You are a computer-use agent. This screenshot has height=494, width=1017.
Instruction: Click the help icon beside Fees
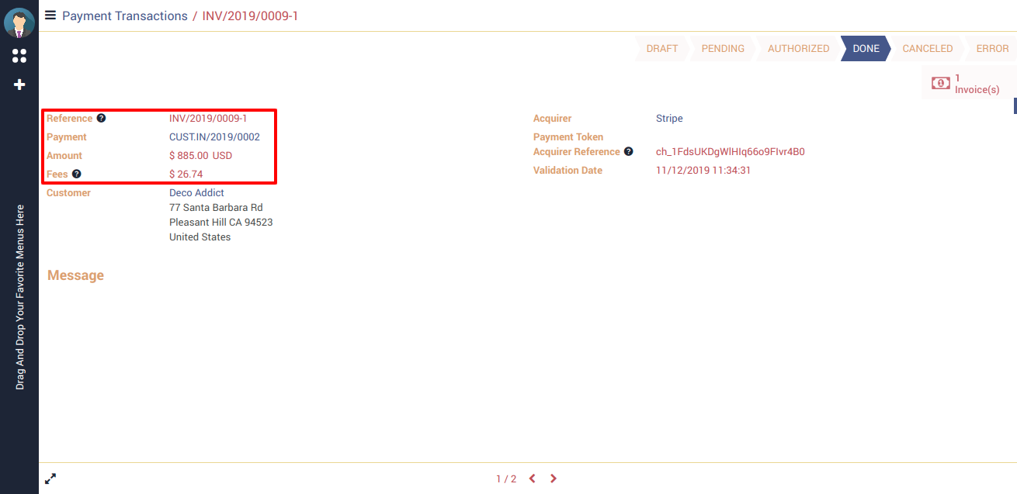coord(77,174)
